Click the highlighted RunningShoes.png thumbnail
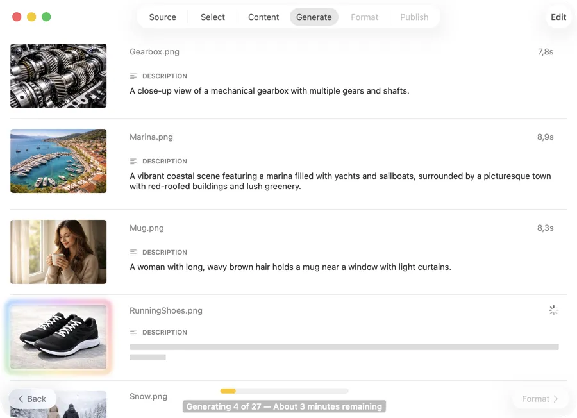 pos(58,337)
